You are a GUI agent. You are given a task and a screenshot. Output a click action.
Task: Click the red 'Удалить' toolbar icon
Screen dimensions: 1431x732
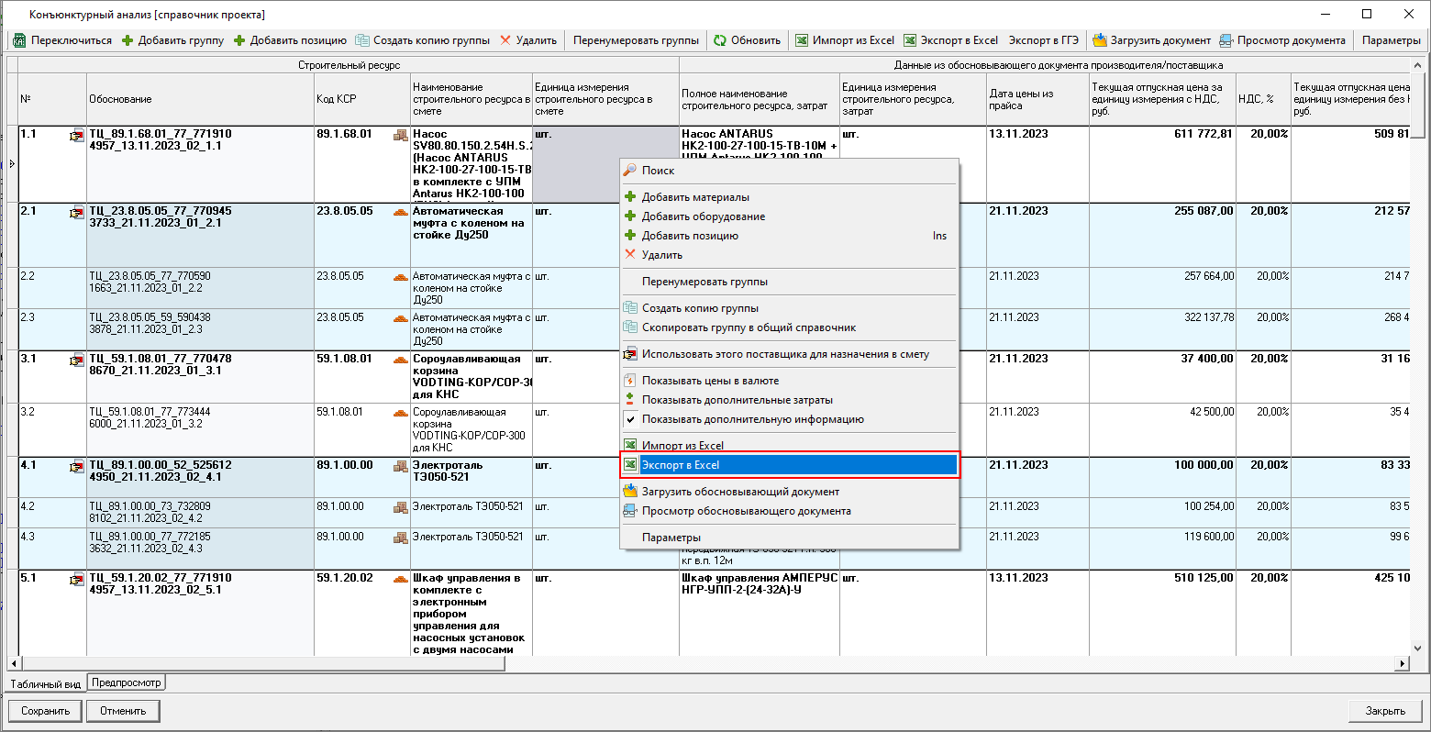(x=507, y=40)
